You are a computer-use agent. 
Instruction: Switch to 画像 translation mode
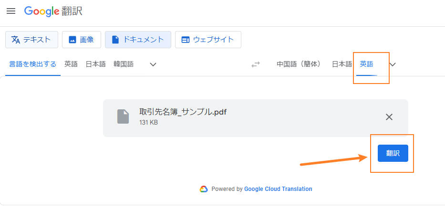pos(82,40)
